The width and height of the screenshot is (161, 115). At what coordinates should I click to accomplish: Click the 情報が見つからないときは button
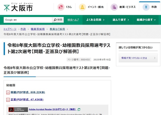pos(138,58)
